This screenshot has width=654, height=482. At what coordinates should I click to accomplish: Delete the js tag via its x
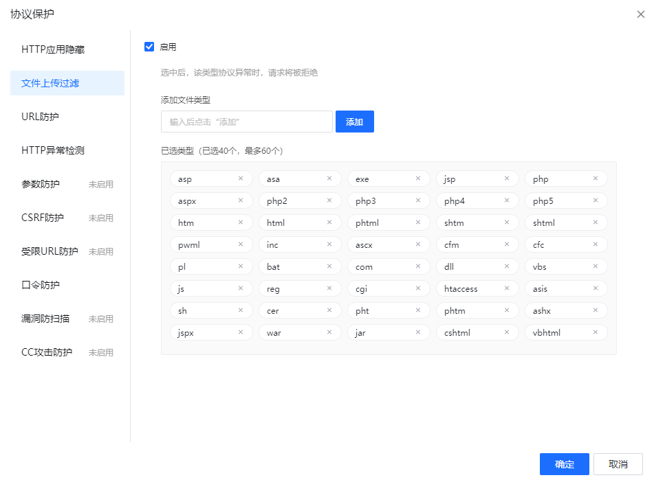[x=241, y=288]
